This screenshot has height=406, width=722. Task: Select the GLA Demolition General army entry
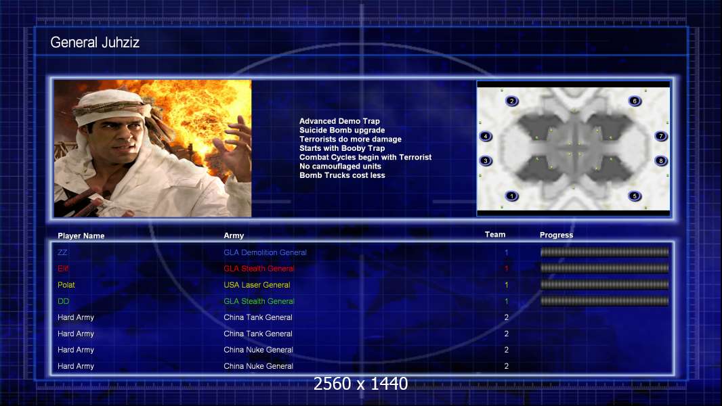click(x=265, y=252)
